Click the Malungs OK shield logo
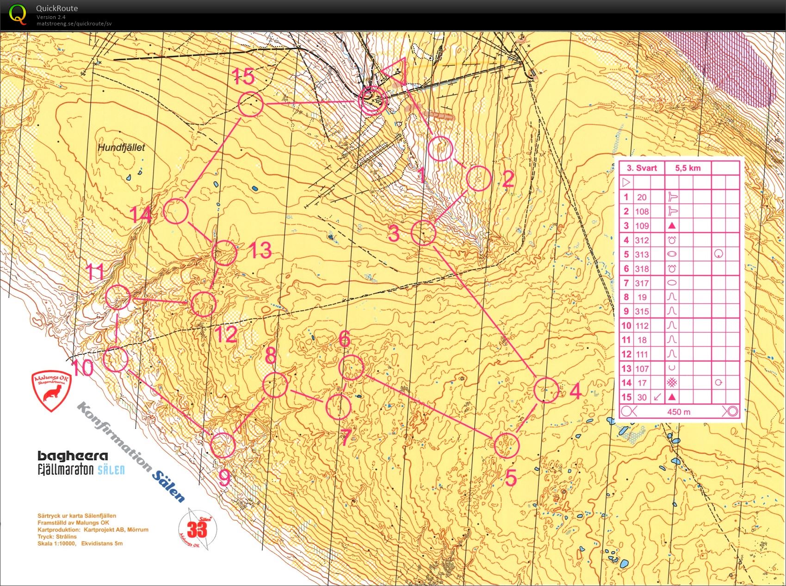 click(x=51, y=391)
